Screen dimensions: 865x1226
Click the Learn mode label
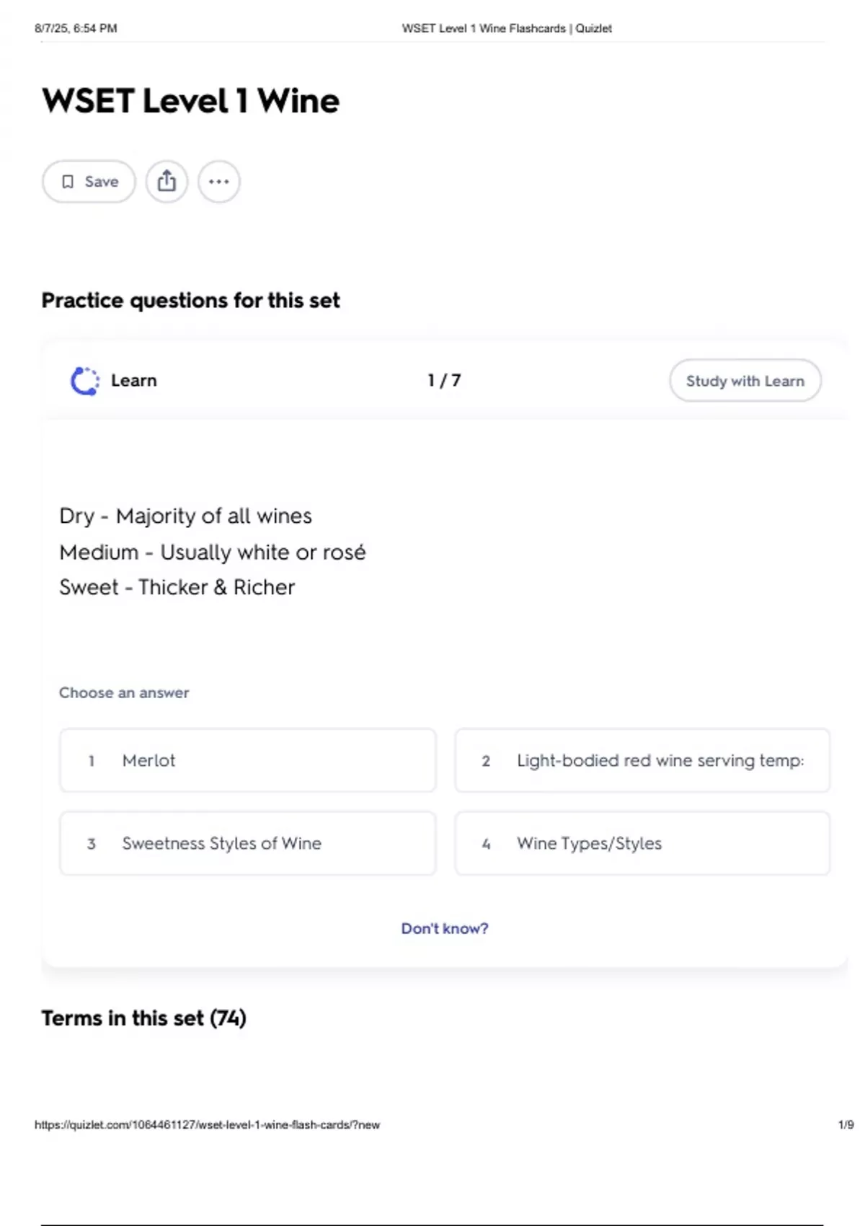(134, 381)
